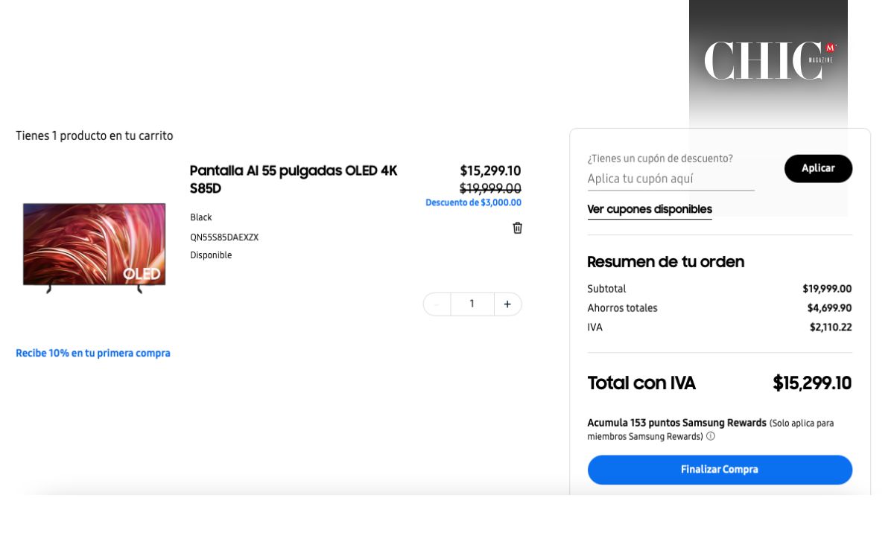Click IVA value $2,110.22
Viewport: 894px width, 556px height.
(x=831, y=327)
